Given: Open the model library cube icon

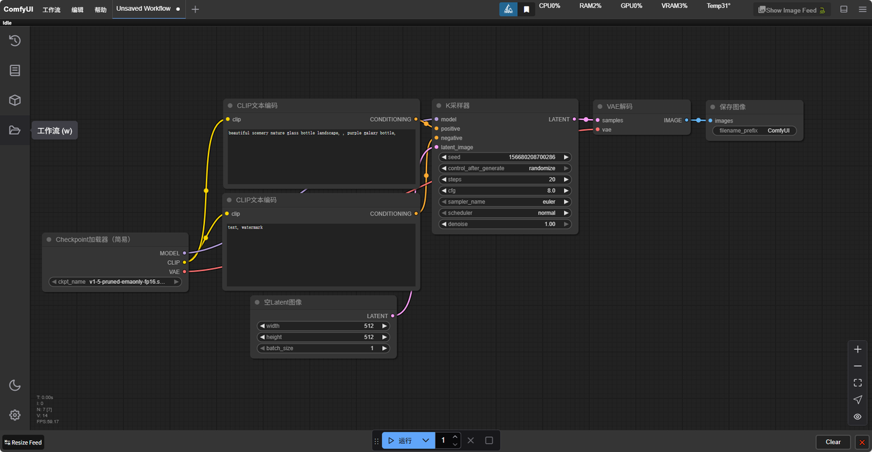Looking at the screenshot, I should pos(14,100).
